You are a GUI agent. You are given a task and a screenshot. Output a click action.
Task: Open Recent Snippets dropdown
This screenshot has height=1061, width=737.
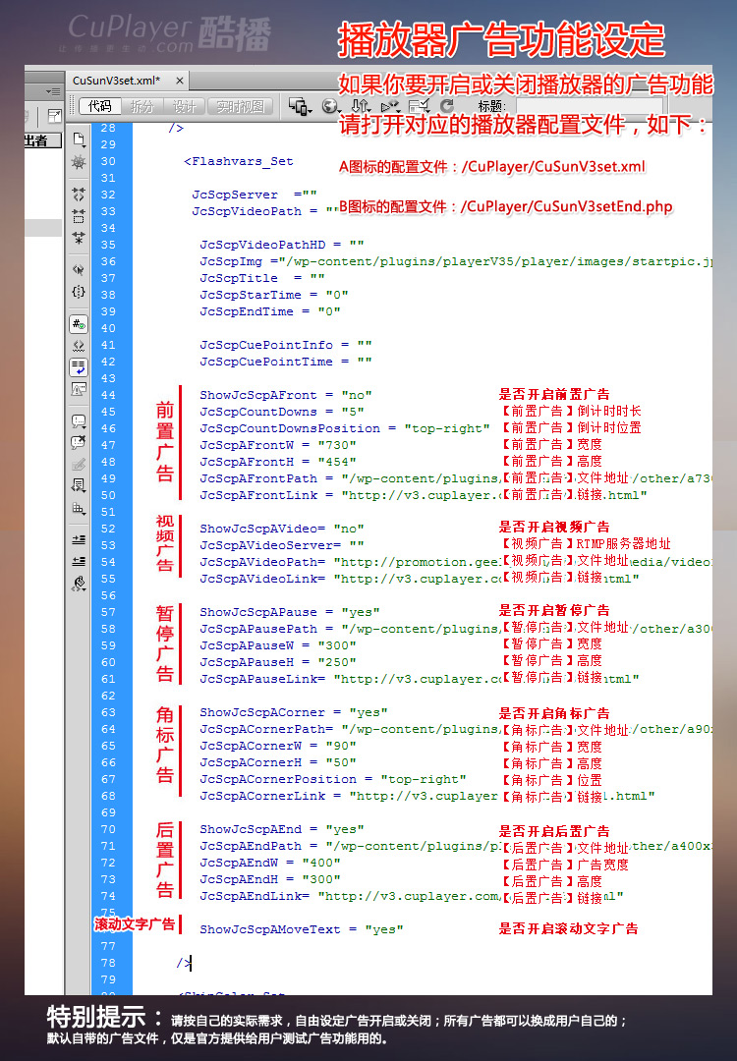pos(79,486)
